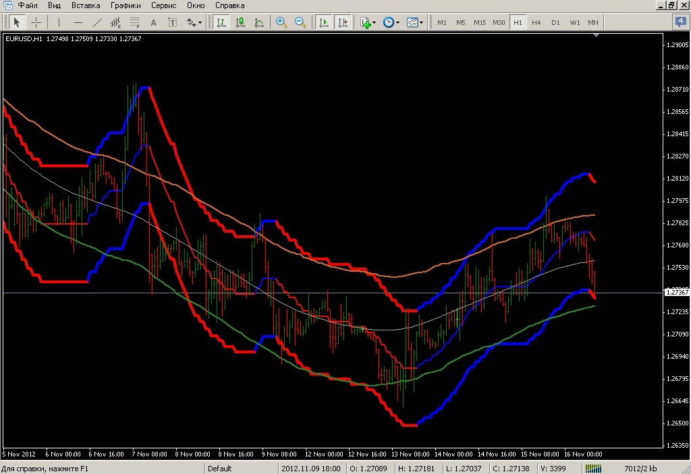This screenshot has height=474, width=691.
Task: Click the 7 Nov 08:00 time axis label
Action: pyautogui.click(x=149, y=454)
